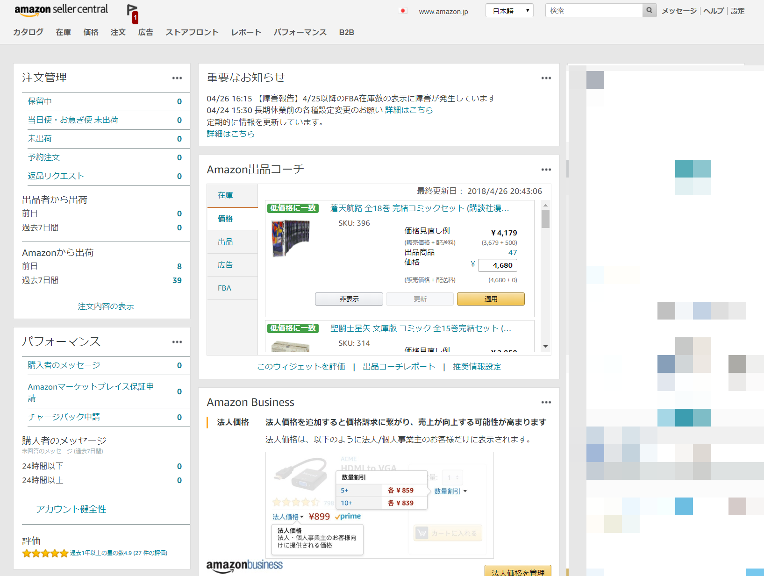
Task: Click the notification flag icon
Action: (x=132, y=11)
